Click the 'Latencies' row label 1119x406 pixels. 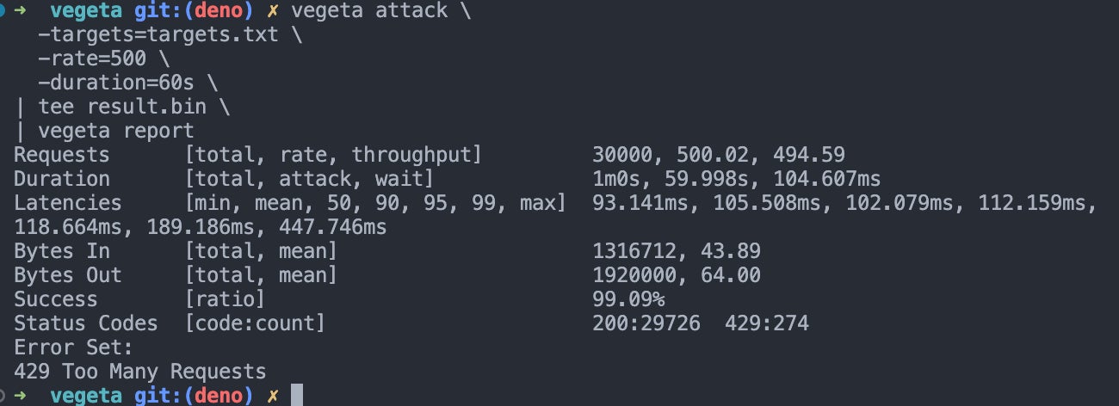click(x=68, y=203)
